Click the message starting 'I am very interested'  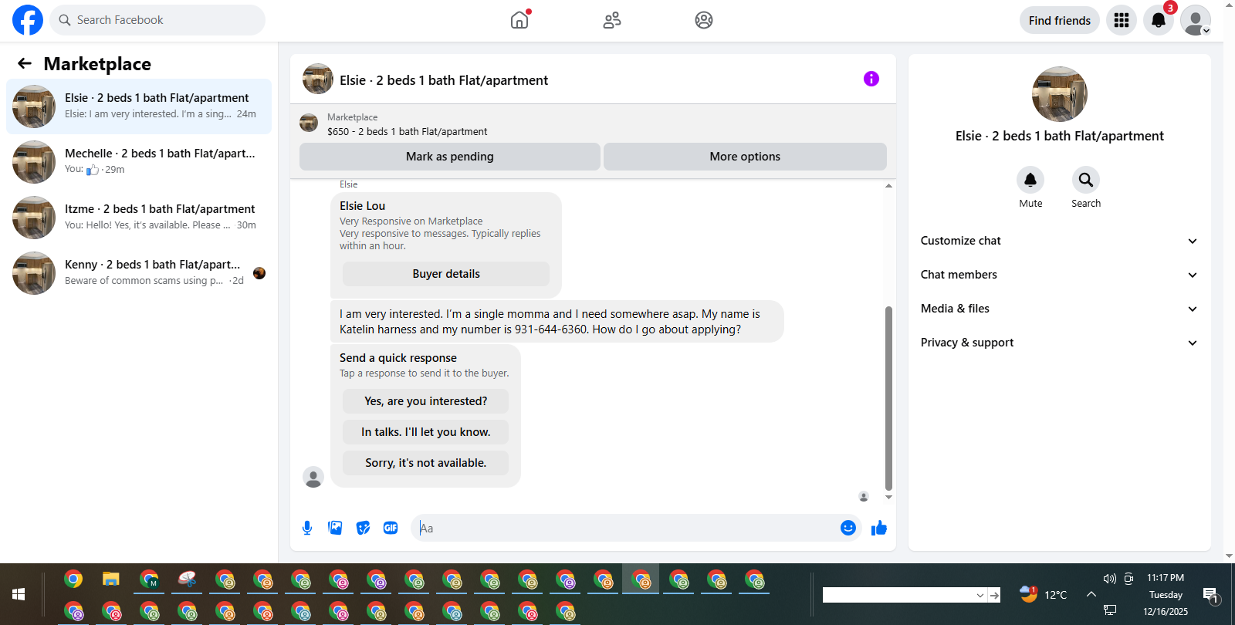pos(557,322)
